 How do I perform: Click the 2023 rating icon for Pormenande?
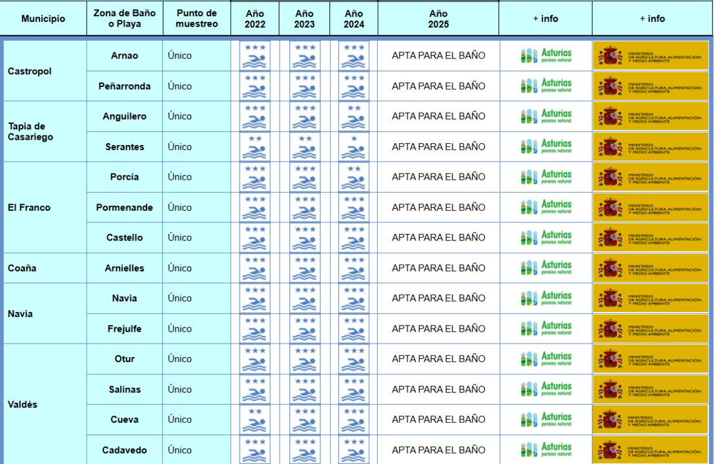(x=305, y=208)
